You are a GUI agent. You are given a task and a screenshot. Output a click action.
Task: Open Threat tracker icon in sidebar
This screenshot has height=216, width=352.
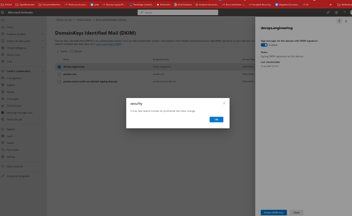[3, 106]
